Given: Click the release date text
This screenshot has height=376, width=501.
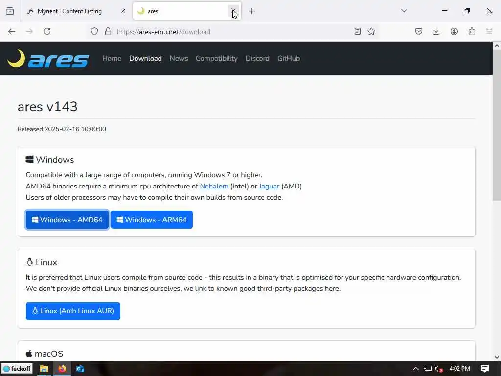Looking at the screenshot, I should point(62,129).
